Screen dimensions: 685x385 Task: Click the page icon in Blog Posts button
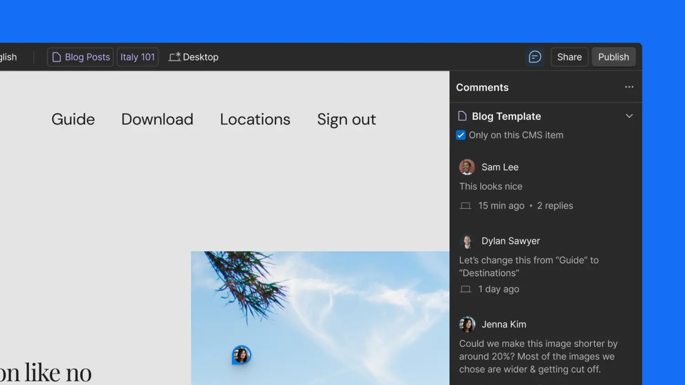[57, 57]
